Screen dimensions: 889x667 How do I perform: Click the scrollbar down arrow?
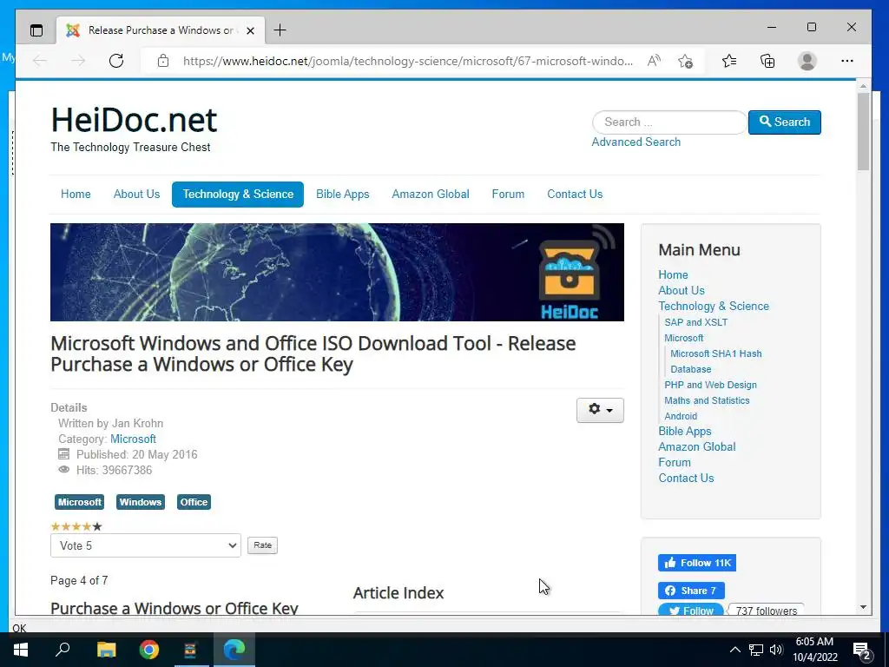pyautogui.click(x=863, y=607)
